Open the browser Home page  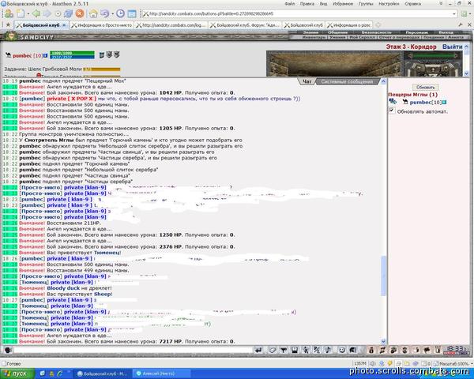(93, 13)
